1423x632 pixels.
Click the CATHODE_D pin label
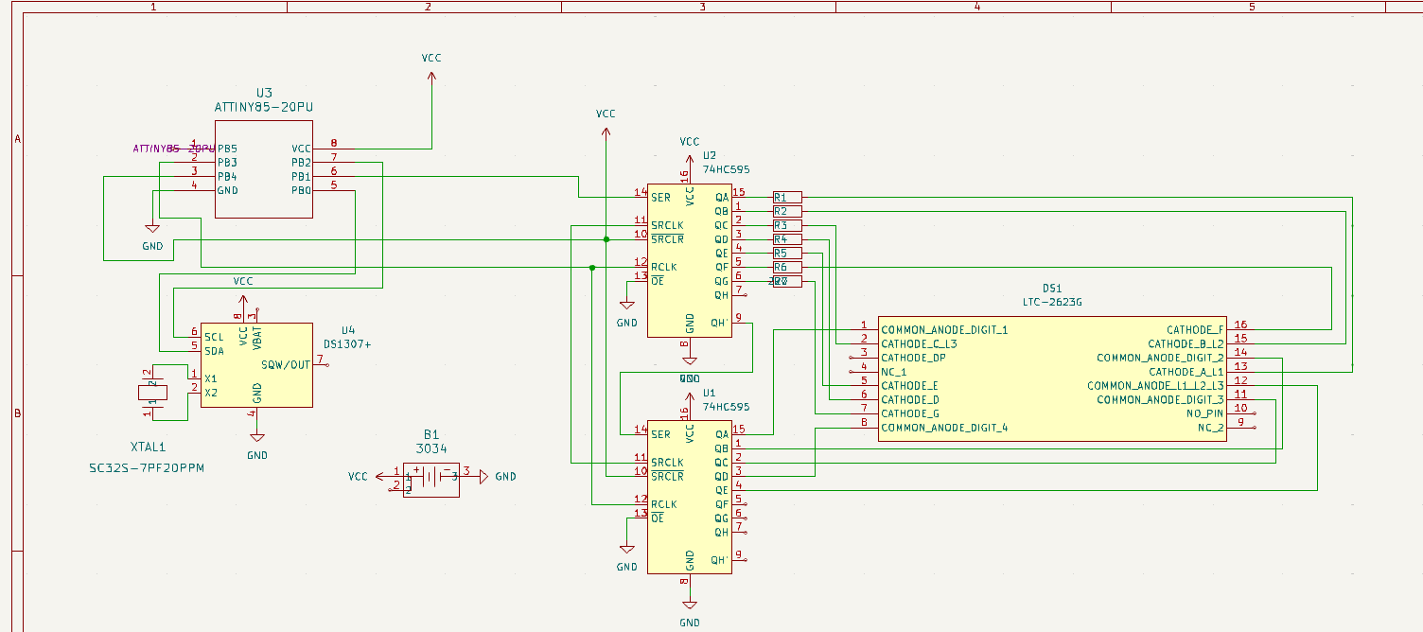[x=909, y=399]
